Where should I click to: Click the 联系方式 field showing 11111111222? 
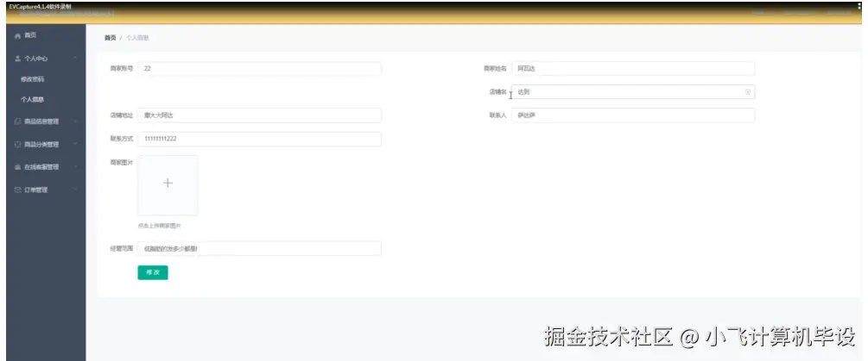tap(260, 139)
